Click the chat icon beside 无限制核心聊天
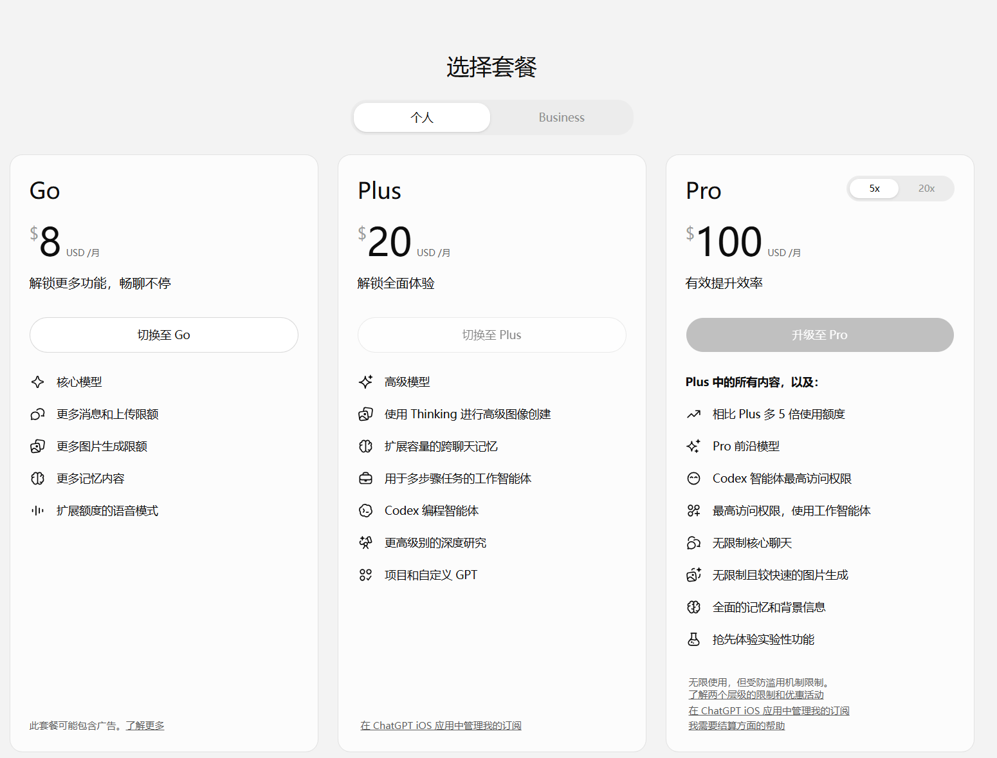The width and height of the screenshot is (997, 758). coord(694,543)
